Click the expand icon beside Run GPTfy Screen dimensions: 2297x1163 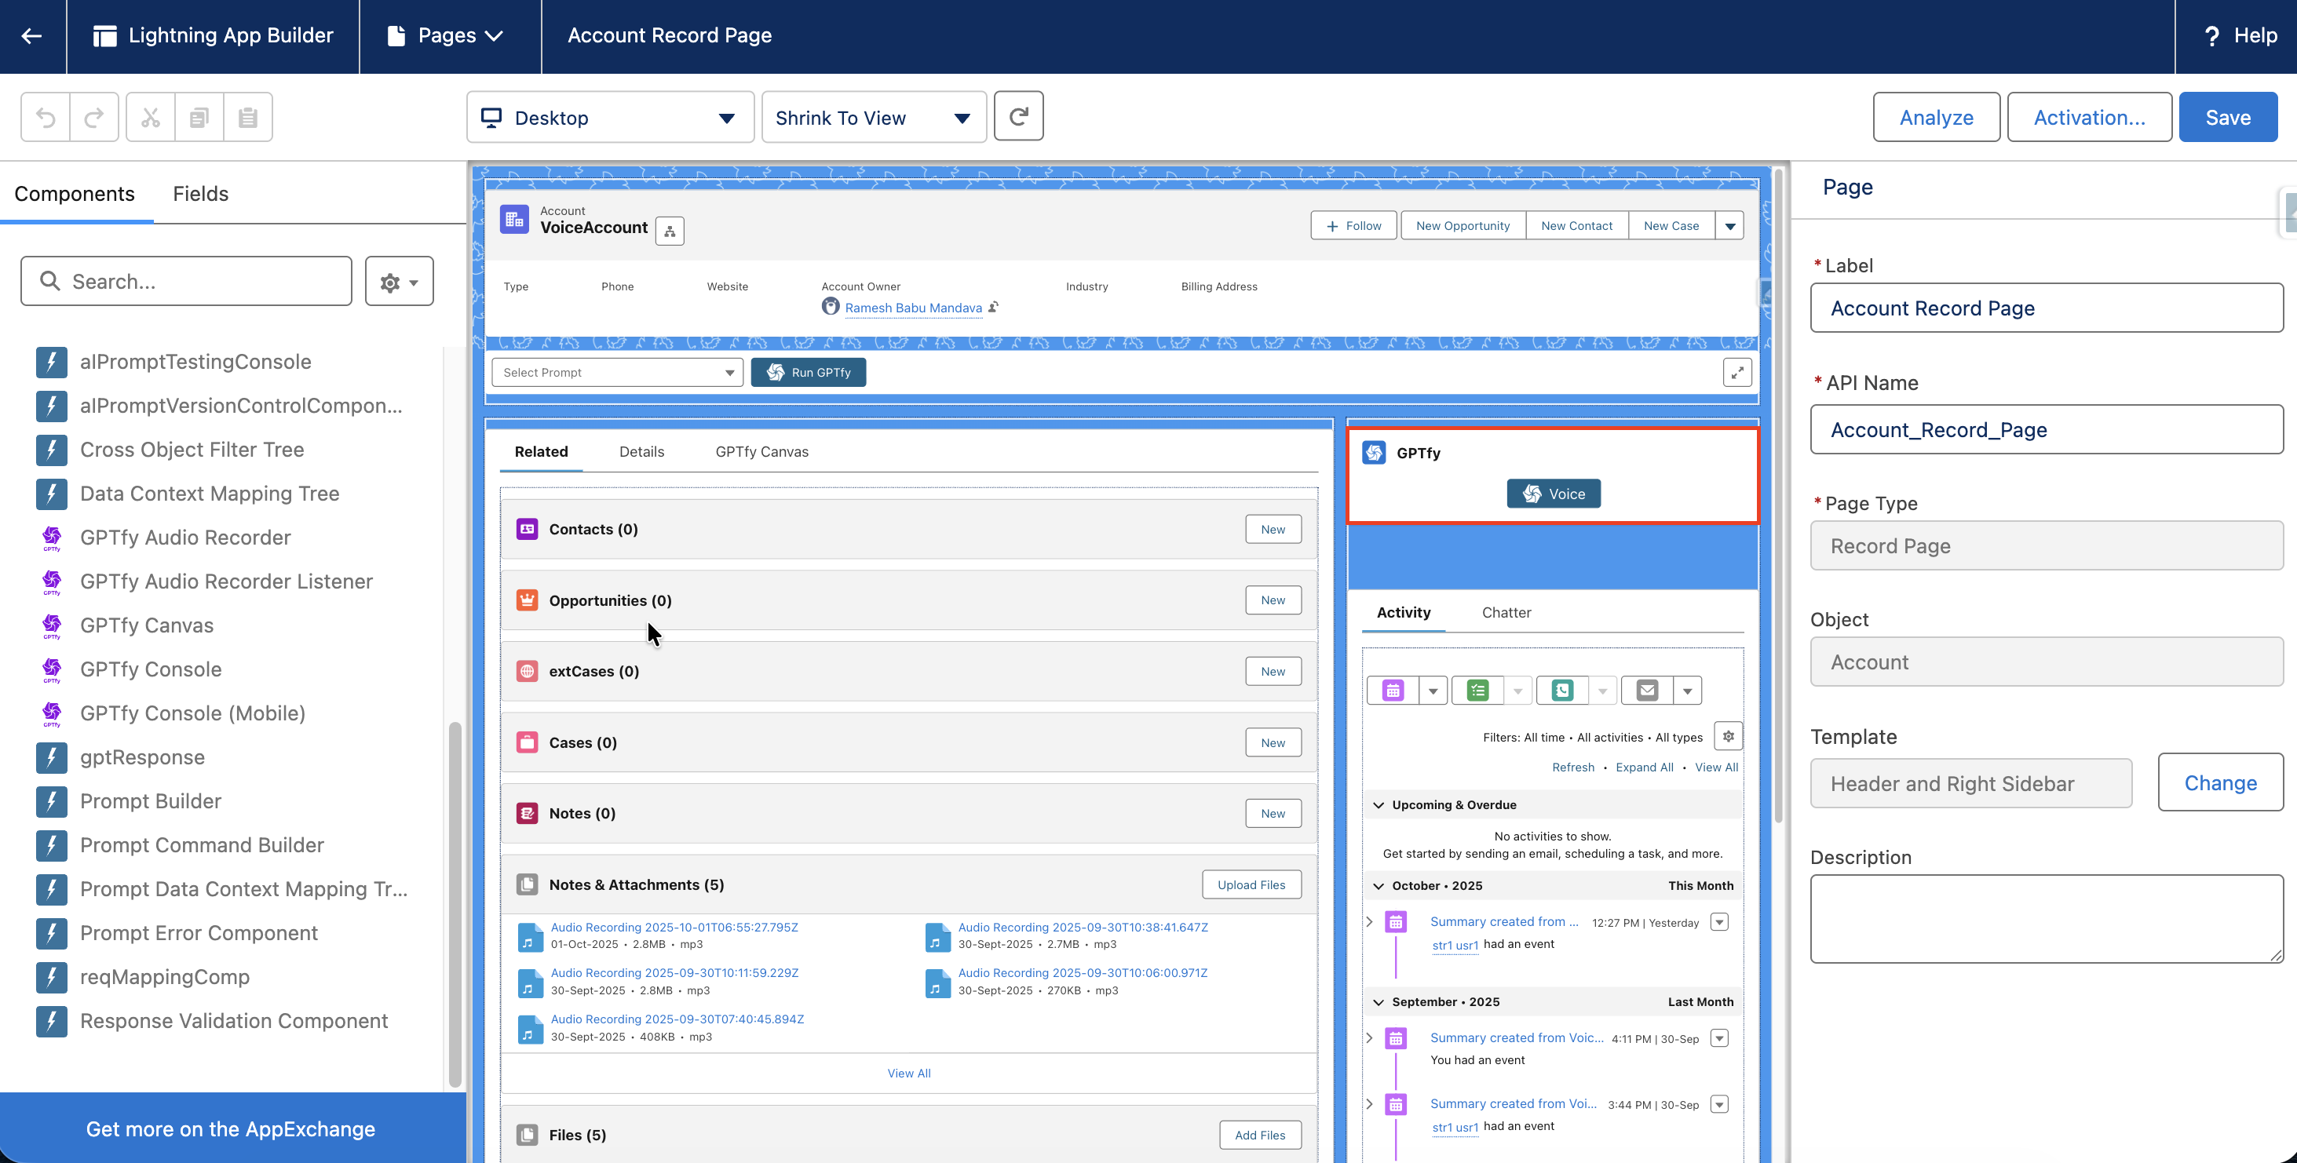pos(1737,373)
